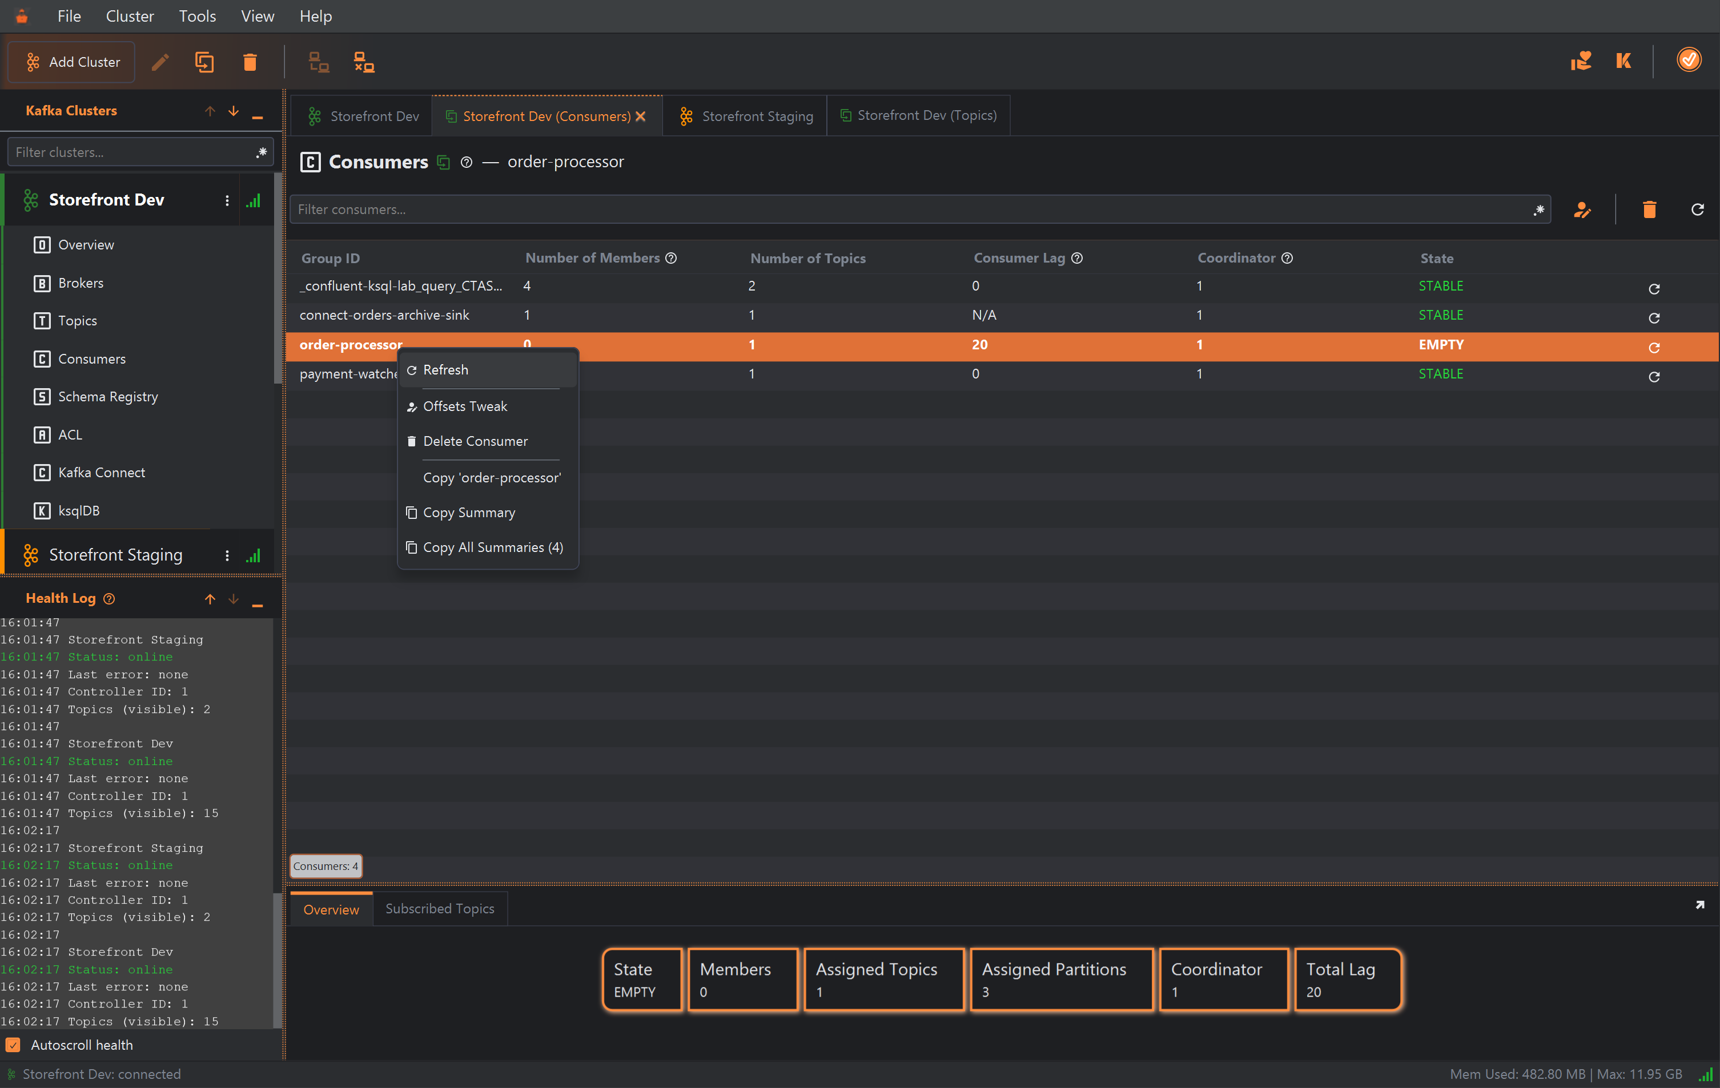Choose Offsets Tweak in the context menu
The height and width of the screenshot is (1088, 1720).
click(x=487, y=406)
